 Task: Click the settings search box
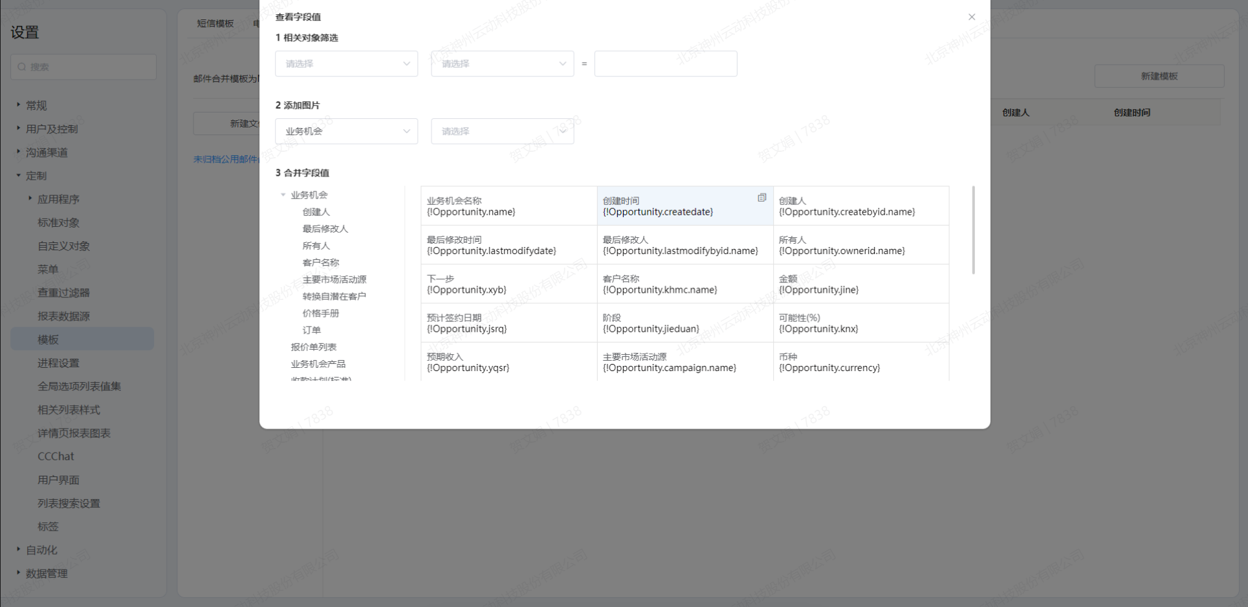click(x=84, y=67)
